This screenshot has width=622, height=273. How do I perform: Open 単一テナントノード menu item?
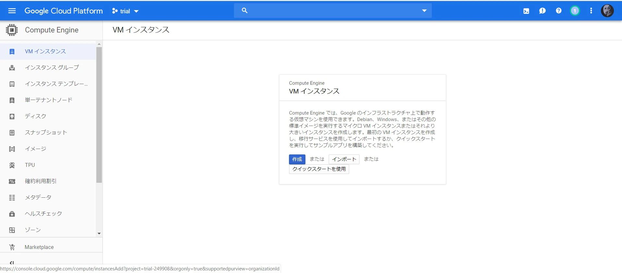[48, 100]
